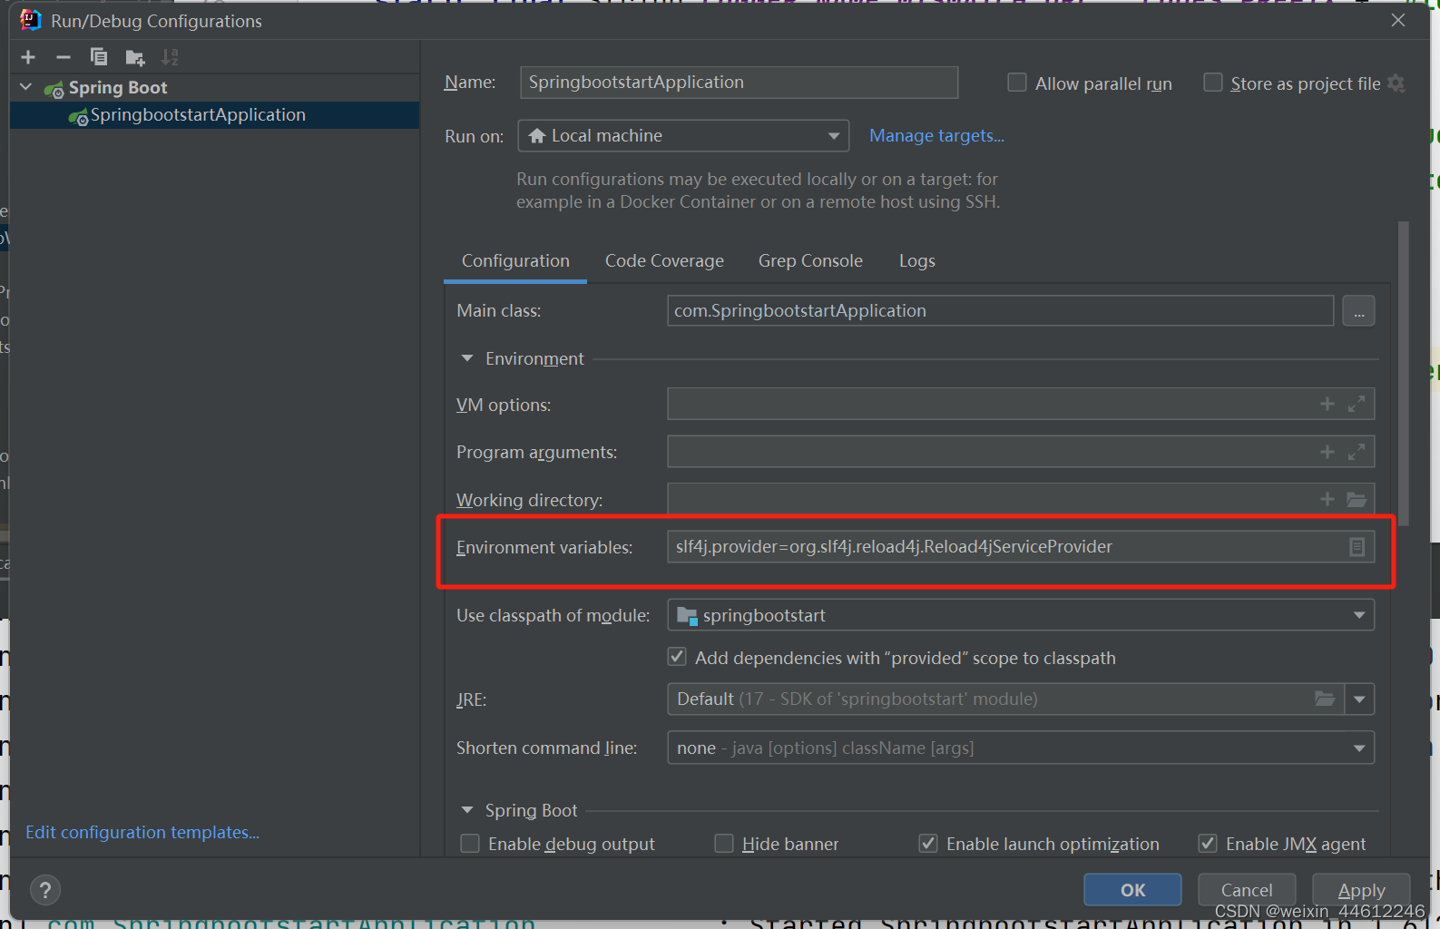Browse folder for Working directory
The height and width of the screenshot is (929, 1440).
point(1357,499)
